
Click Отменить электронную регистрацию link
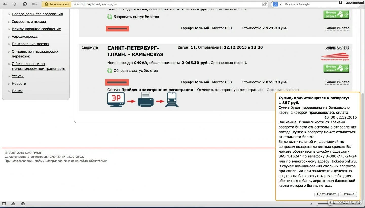point(230,90)
